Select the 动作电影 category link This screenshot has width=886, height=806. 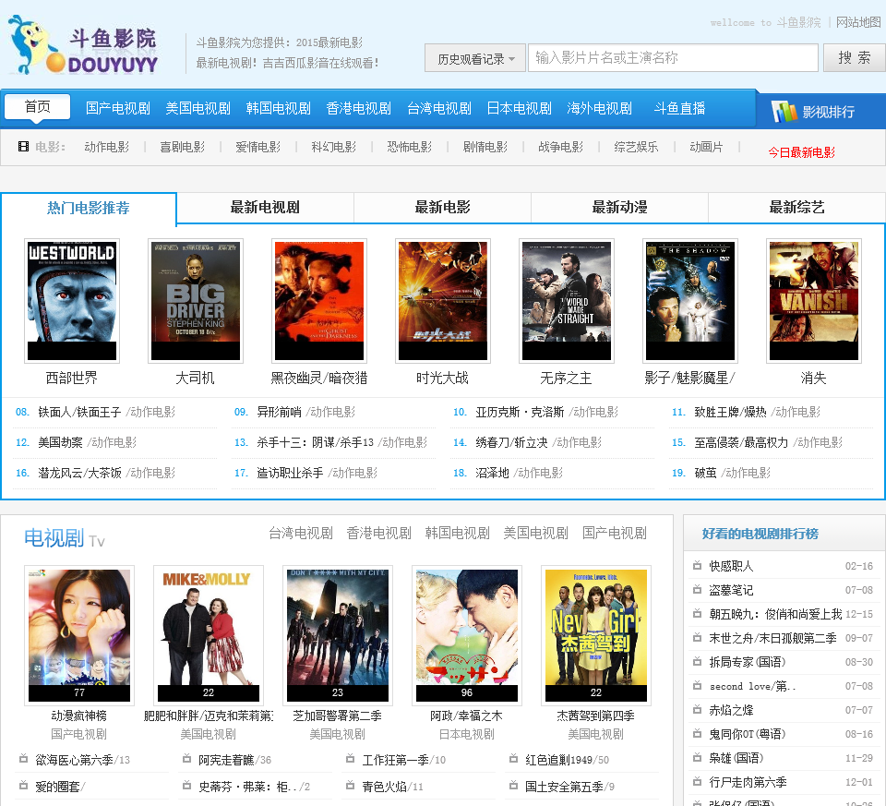pyautogui.click(x=107, y=147)
